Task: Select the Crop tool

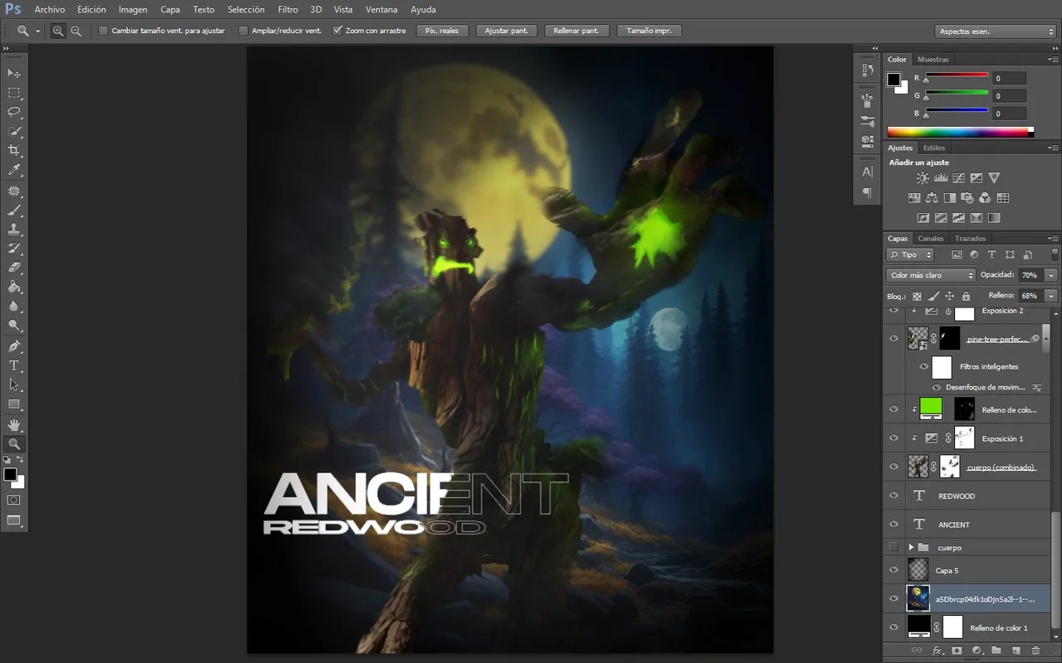Action: [14, 151]
